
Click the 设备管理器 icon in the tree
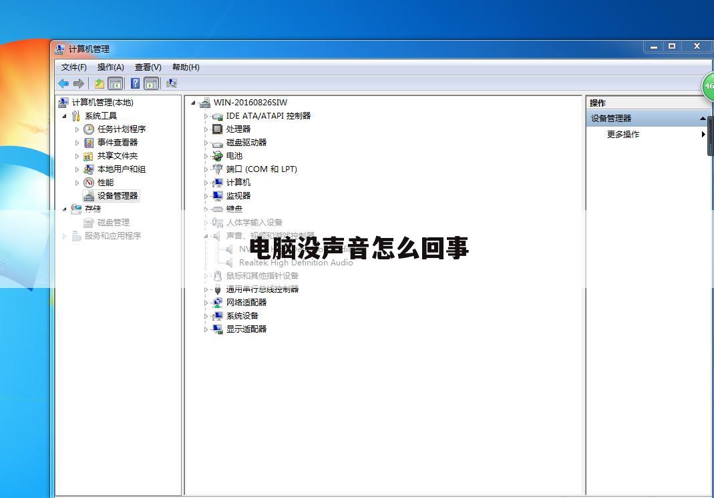pos(89,196)
